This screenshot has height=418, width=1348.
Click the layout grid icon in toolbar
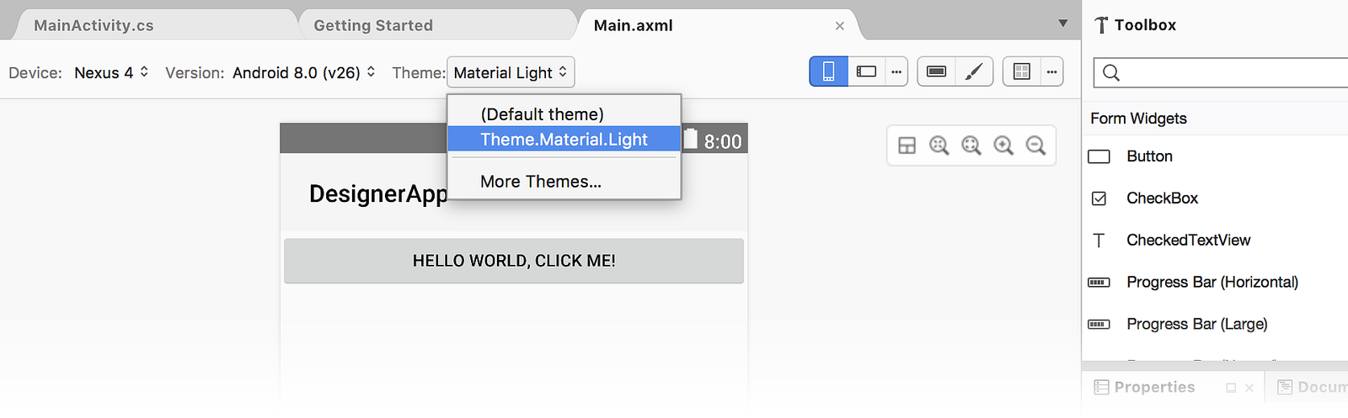[x=1022, y=71]
